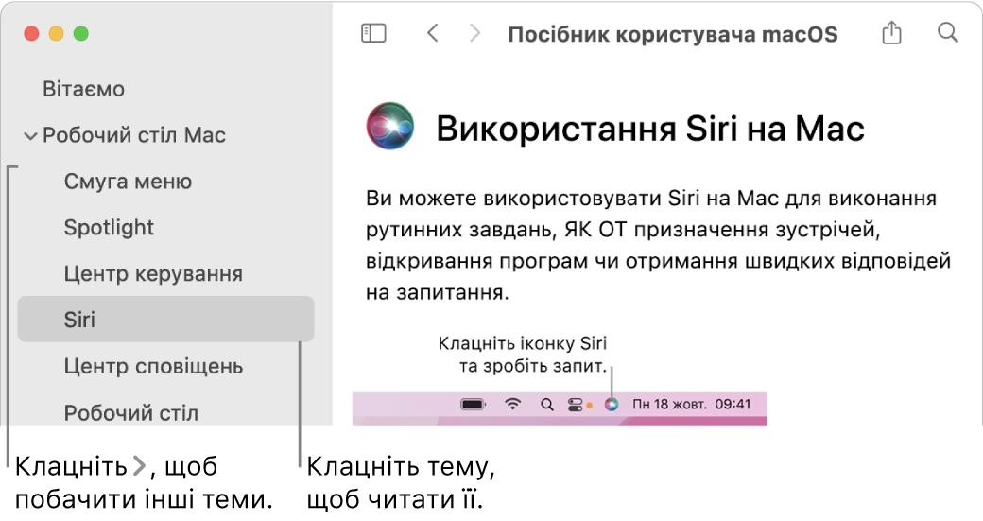The height and width of the screenshot is (521, 983).
Task: Minimize the window with the yellow button
Action: click(x=57, y=33)
